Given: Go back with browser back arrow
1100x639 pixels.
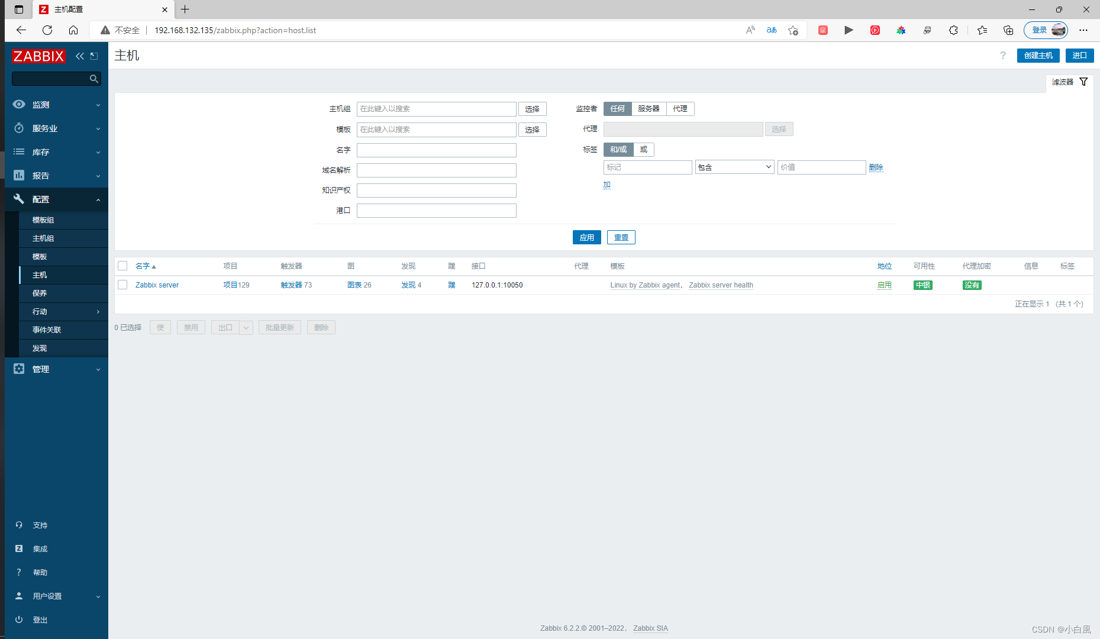Looking at the screenshot, I should [x=21, y=30].
